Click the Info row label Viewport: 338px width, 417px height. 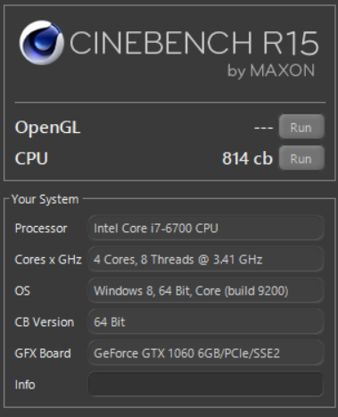click(x=25, y=385)
